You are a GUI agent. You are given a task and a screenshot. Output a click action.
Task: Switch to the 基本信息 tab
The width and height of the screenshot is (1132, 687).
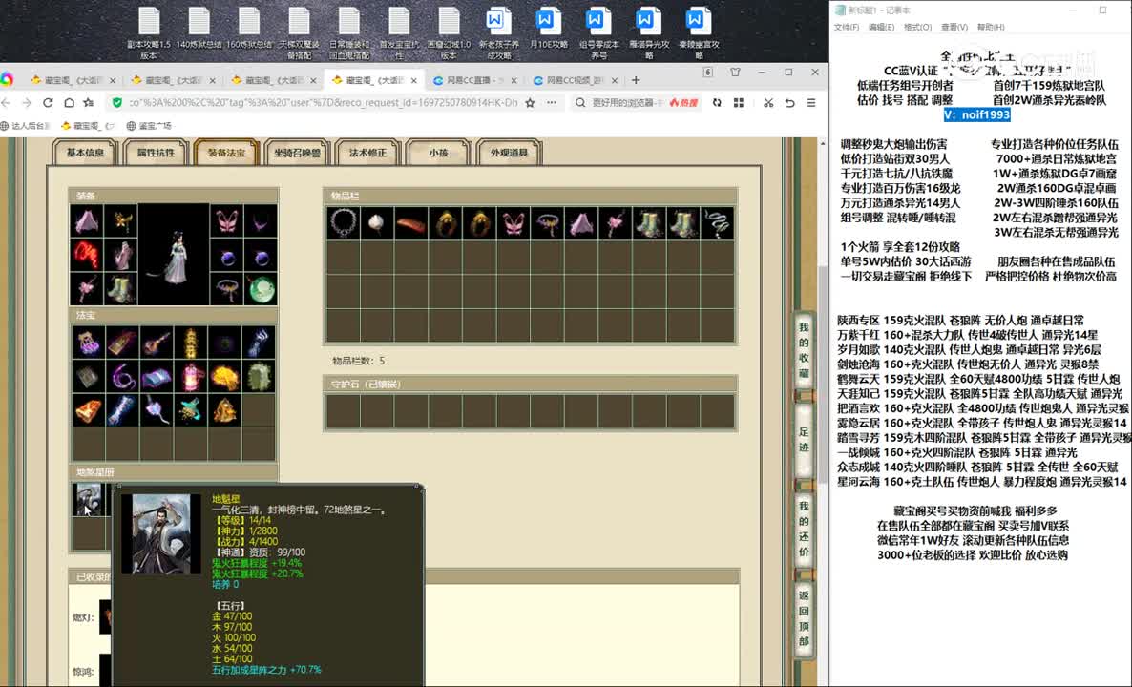pyautogui.click(x=85, y=153)
